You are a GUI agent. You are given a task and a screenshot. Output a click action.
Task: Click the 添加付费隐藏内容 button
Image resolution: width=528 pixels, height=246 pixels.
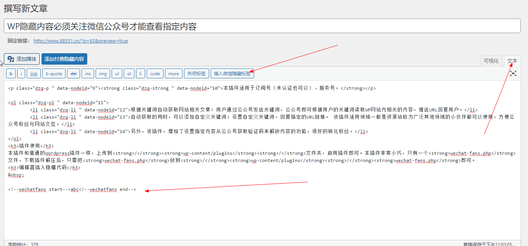pyautogui.click(x=64, y=59)
